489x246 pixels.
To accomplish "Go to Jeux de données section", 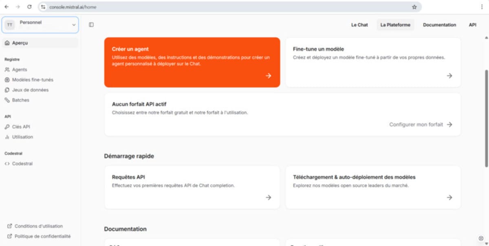I will coord(30,90).
